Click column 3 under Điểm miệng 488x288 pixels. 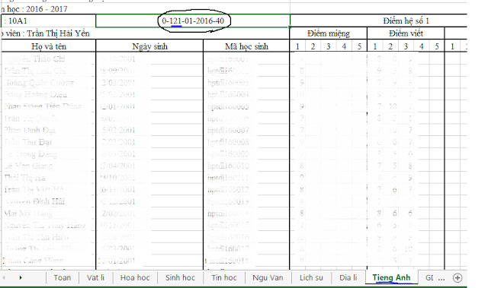pyautogui.click(x=329, y=46)
